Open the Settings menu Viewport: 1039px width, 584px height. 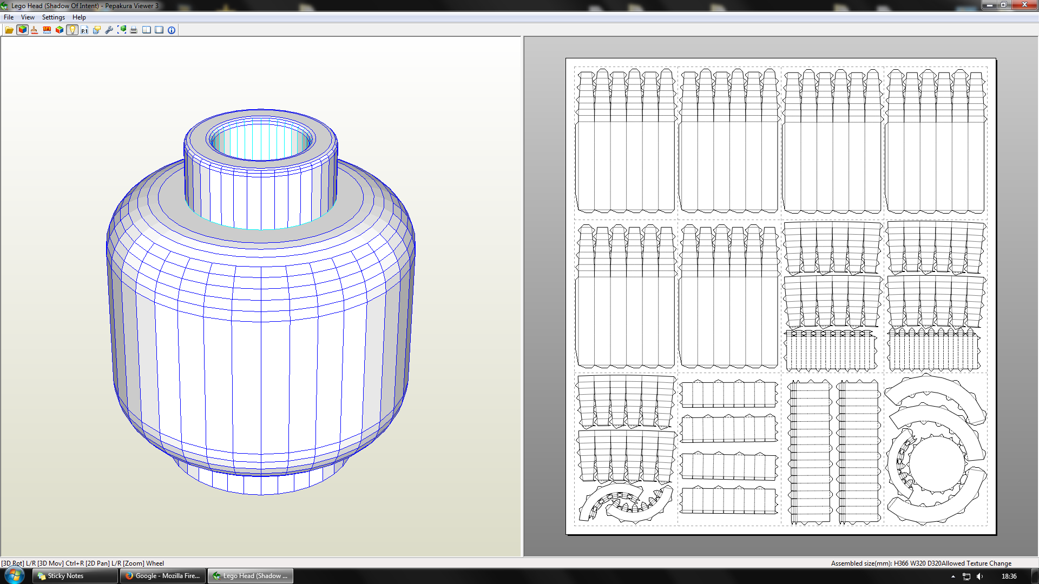(54, 17)
